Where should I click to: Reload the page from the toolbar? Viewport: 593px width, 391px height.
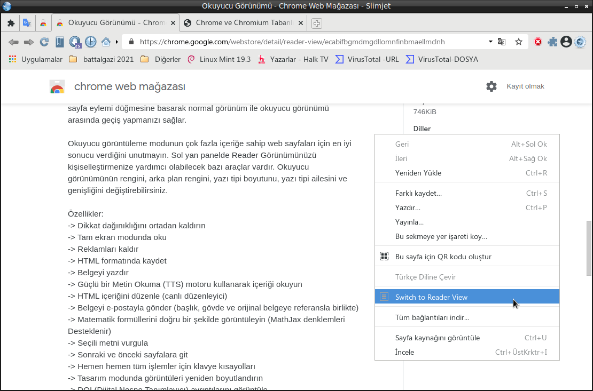pos(44,42)
